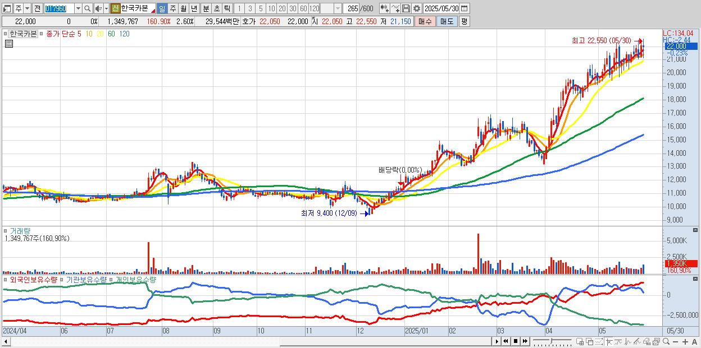Viewport: 701px width, 348px height.
Task: Select the 주 weekly period toggle
Action: [172, 8]
